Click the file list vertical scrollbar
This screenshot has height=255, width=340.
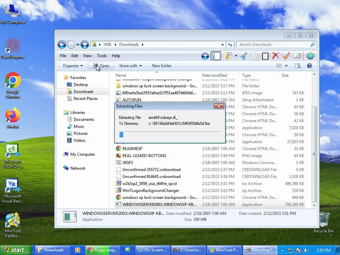314,154
